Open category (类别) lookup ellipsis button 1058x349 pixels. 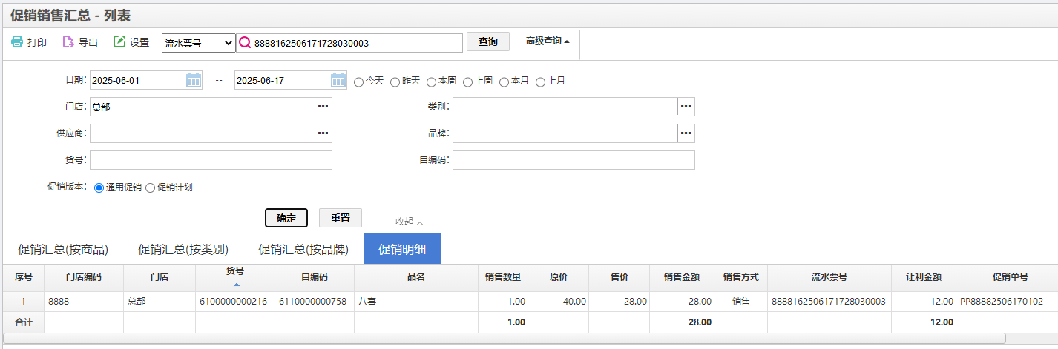(686, 107)
